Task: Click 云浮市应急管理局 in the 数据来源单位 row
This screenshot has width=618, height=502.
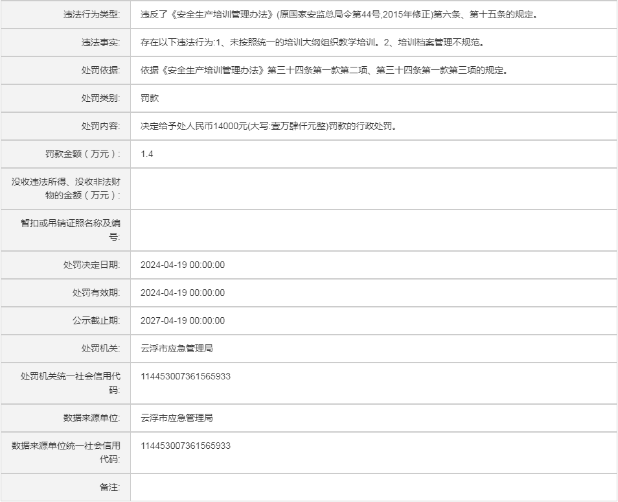Action: click(x=177, y=418)
